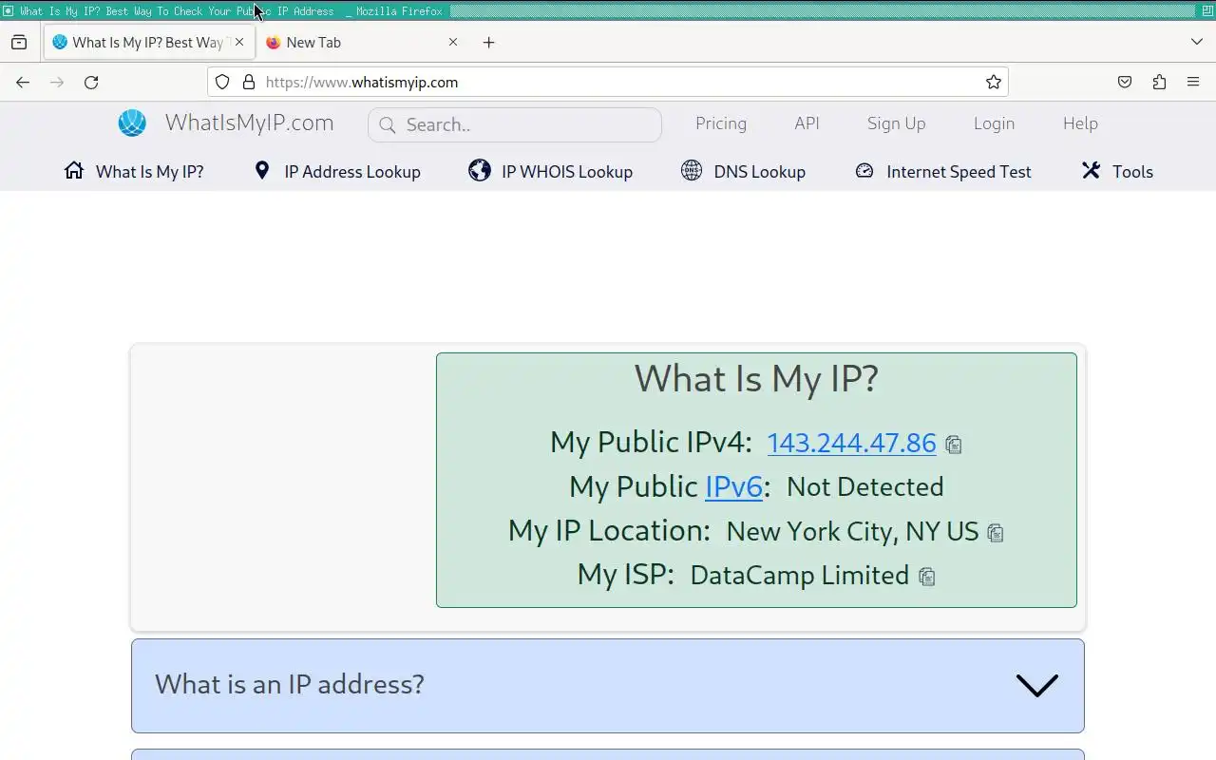Click the 143.244.47.86 IP address link

851,443
